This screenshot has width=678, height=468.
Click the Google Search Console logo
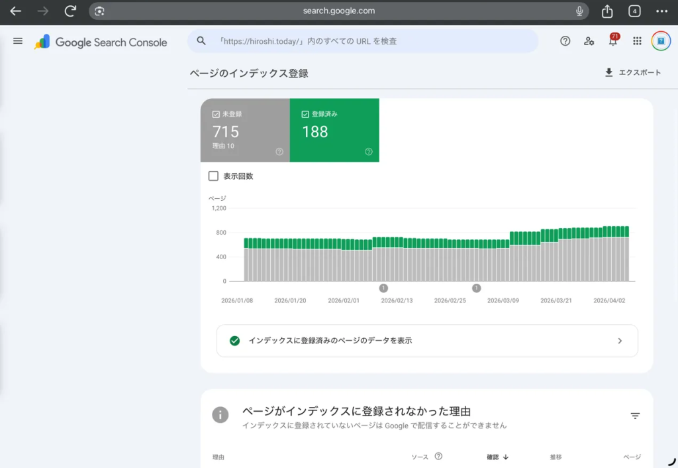tap(101, 42)
